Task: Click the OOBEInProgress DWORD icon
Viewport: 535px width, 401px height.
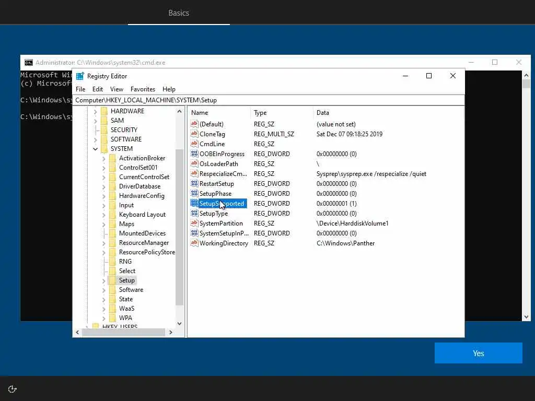Action: [194, 154]
